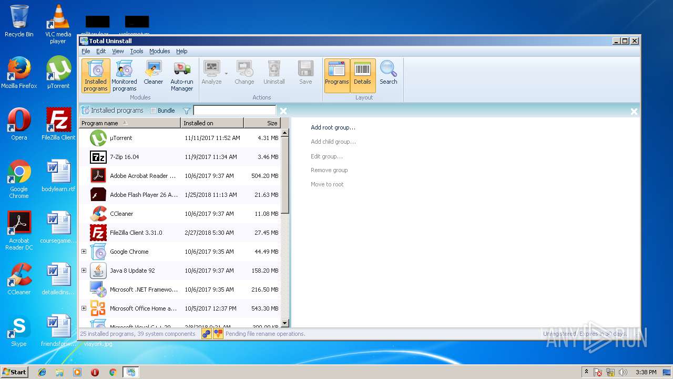The image size is (673, 379).
Task: Click Remove group link
Action: coord(329,170)
